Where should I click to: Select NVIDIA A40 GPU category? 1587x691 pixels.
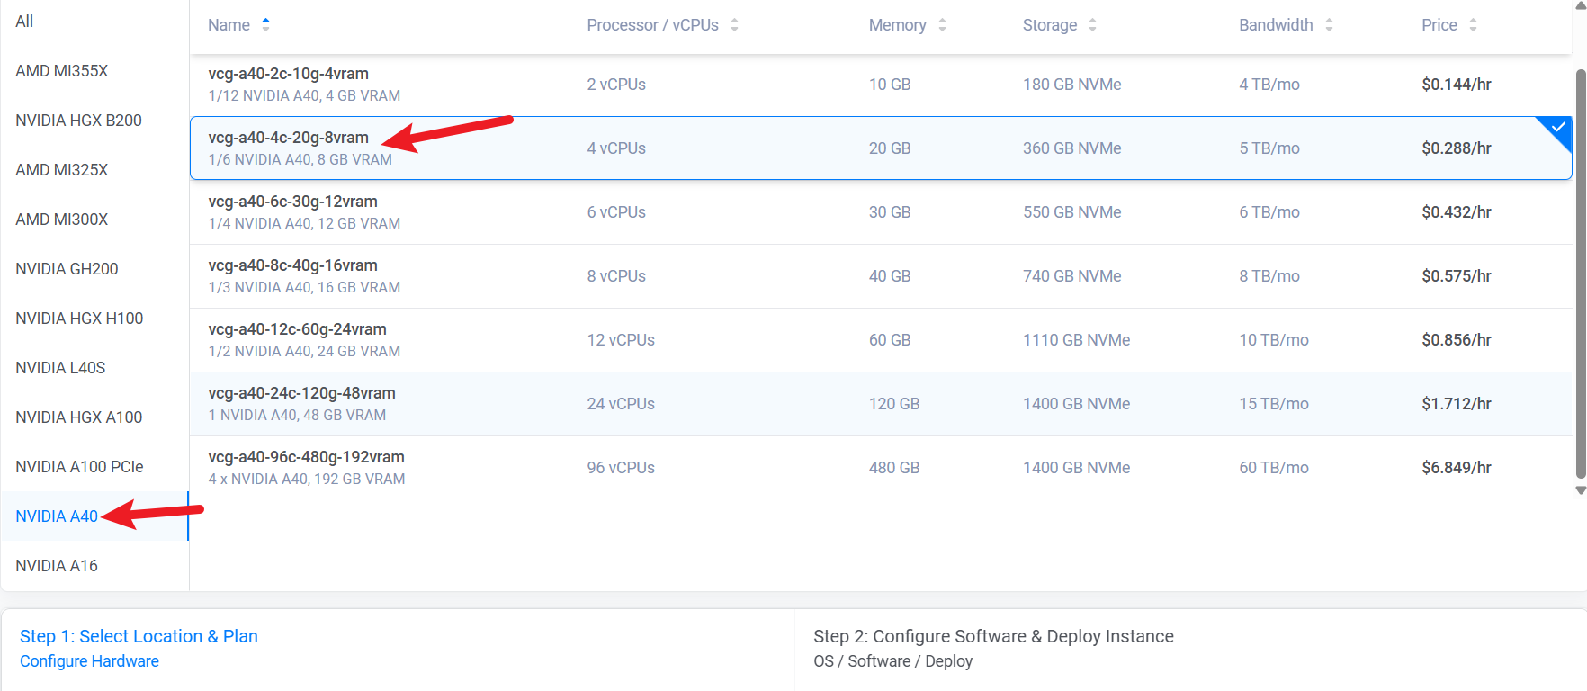[x=57, y=516]
